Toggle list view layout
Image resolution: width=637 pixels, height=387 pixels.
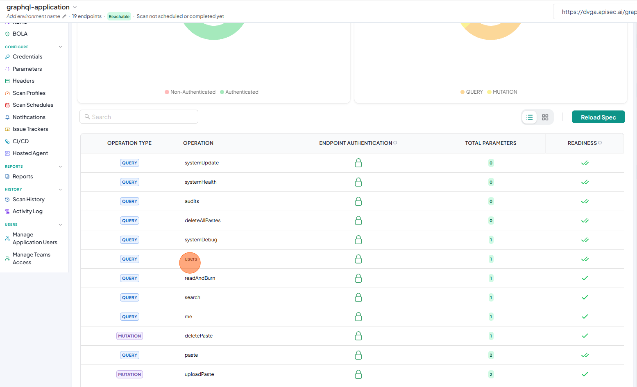(529, 117)
